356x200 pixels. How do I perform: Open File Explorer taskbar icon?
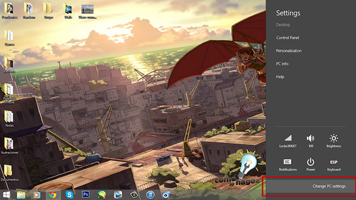click(x=21, y=195)
